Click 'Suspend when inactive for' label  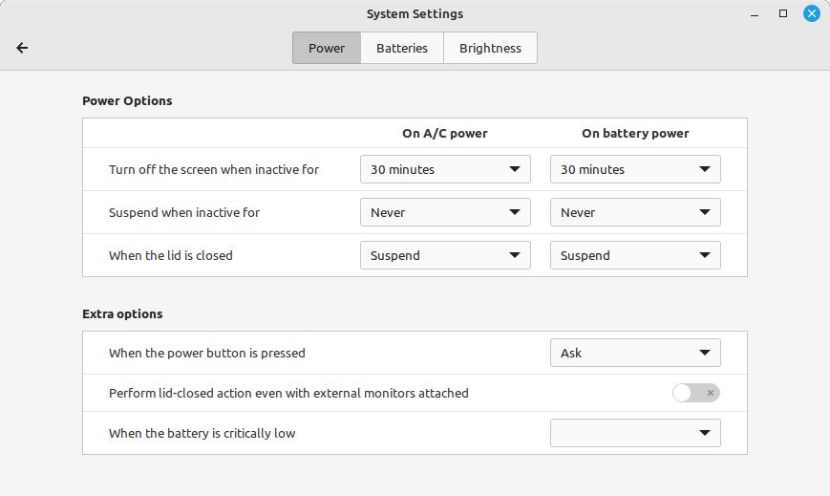point(184,212)
